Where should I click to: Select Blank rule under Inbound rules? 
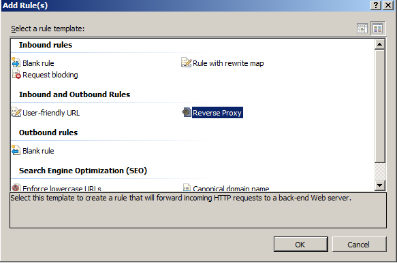pos(38,63)
